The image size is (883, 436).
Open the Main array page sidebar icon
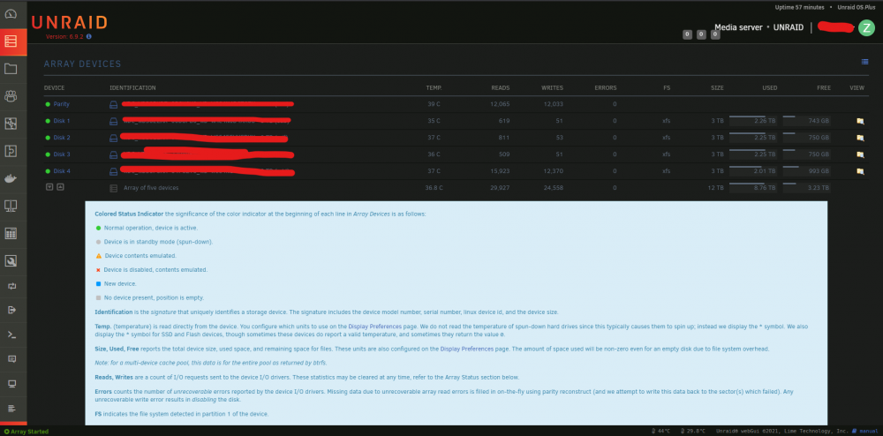click(11, 41)
